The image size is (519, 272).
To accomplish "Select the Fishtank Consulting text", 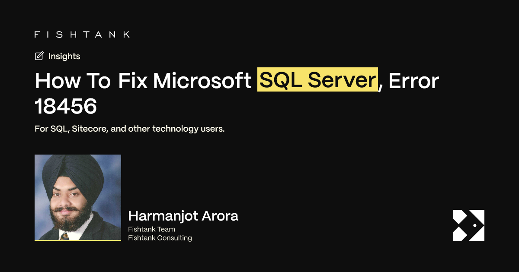I will [x=160, y=238].
